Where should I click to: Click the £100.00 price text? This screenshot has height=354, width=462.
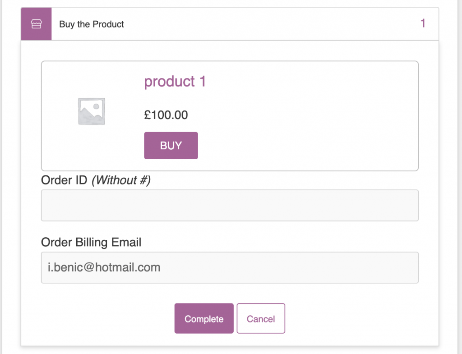click(166, 115)
